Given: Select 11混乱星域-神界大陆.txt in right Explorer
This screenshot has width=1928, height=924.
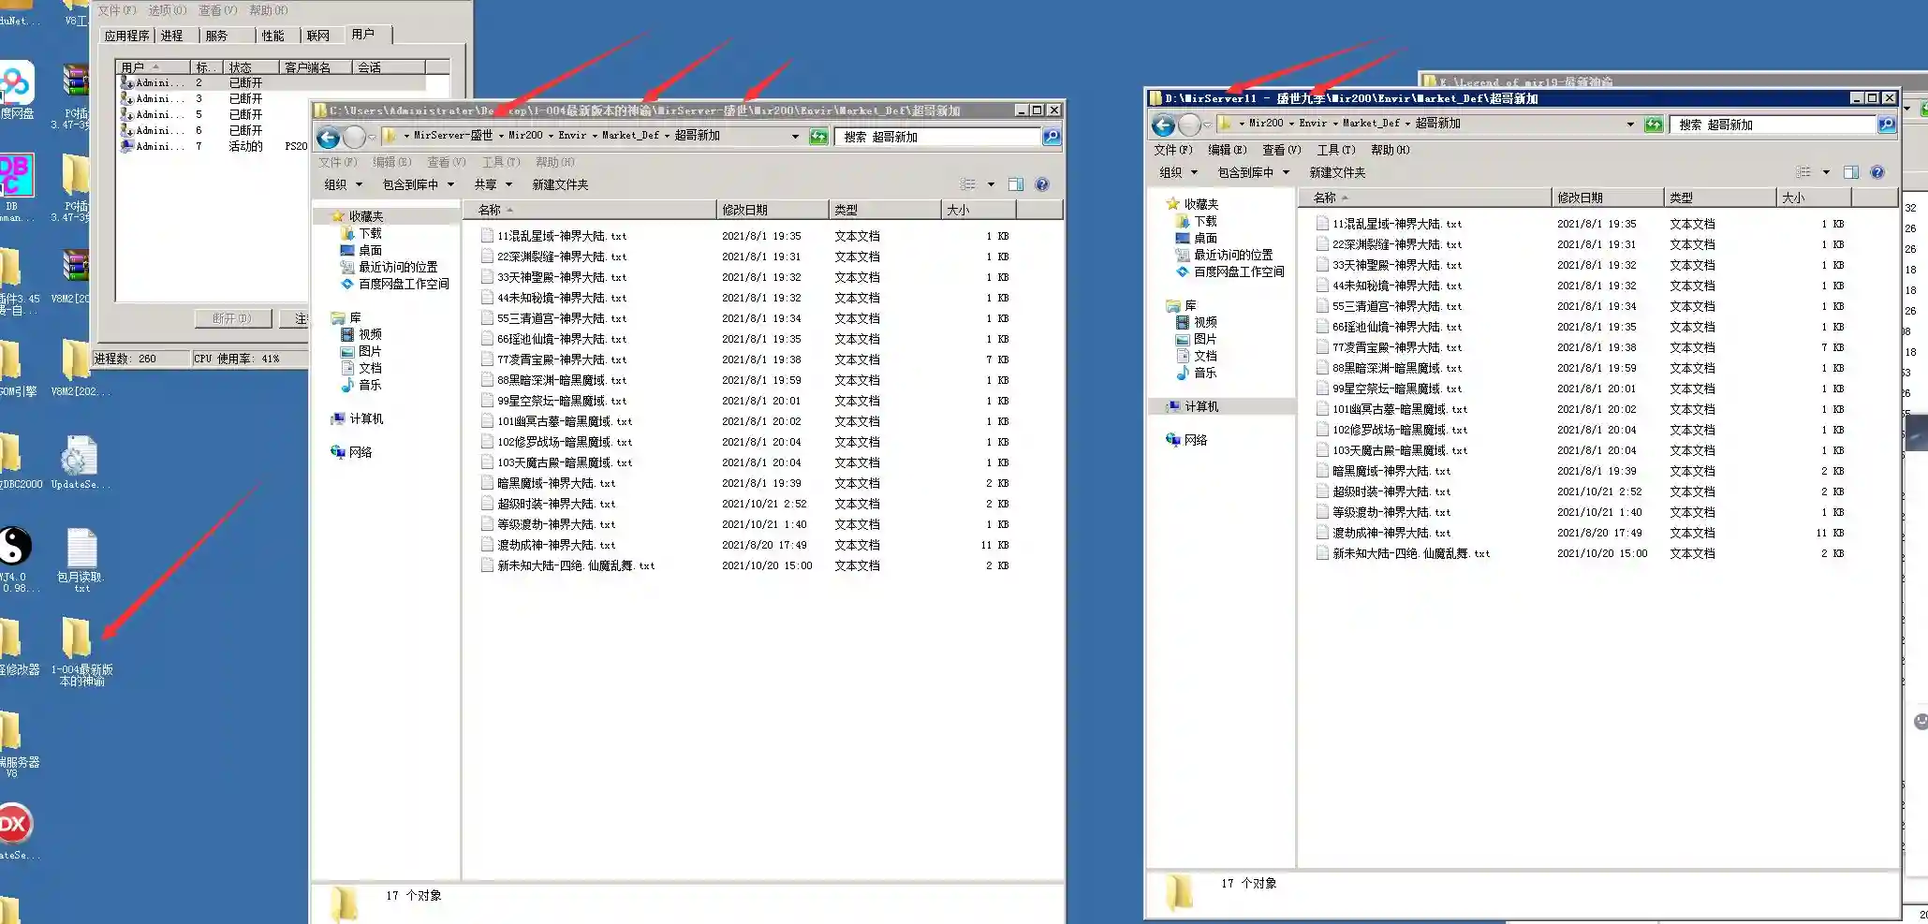Looking at the screenshot, I should click(x=1388, y=224).
